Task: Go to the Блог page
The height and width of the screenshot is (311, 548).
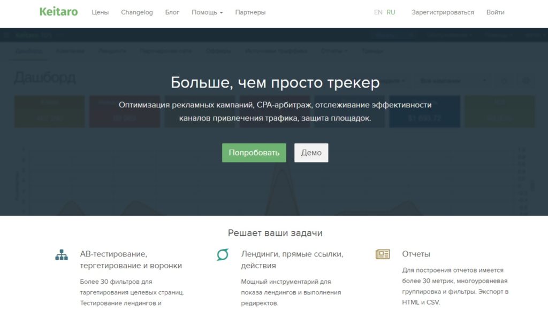Action: [x=172, y=12]
